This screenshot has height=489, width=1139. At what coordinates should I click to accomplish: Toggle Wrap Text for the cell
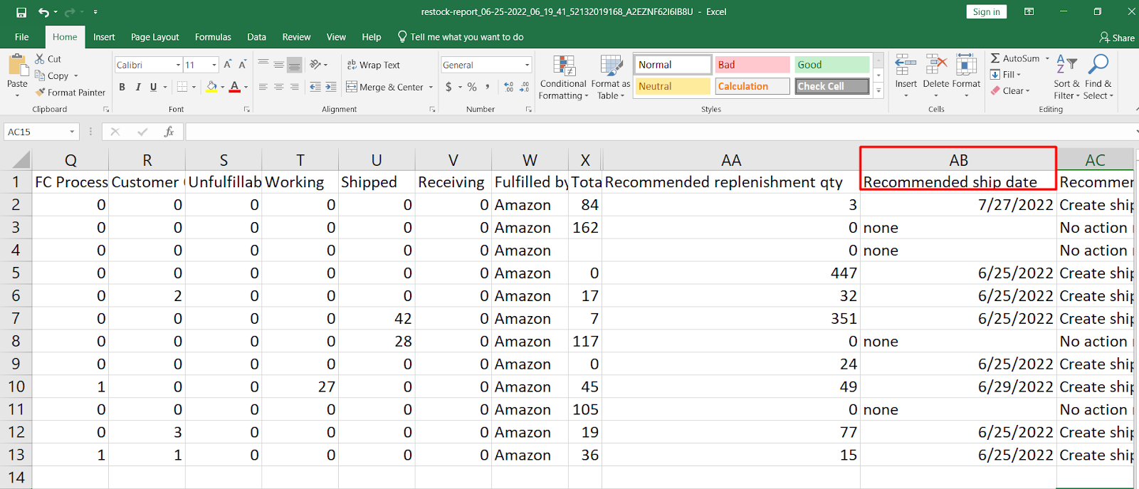374,65
